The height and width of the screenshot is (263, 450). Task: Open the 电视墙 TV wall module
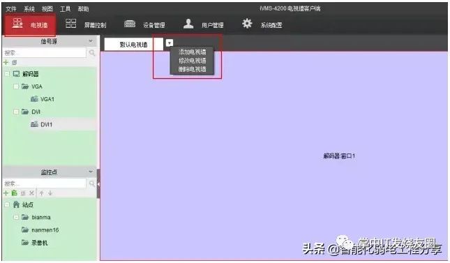pyautogui.click(x=29, y=24)
